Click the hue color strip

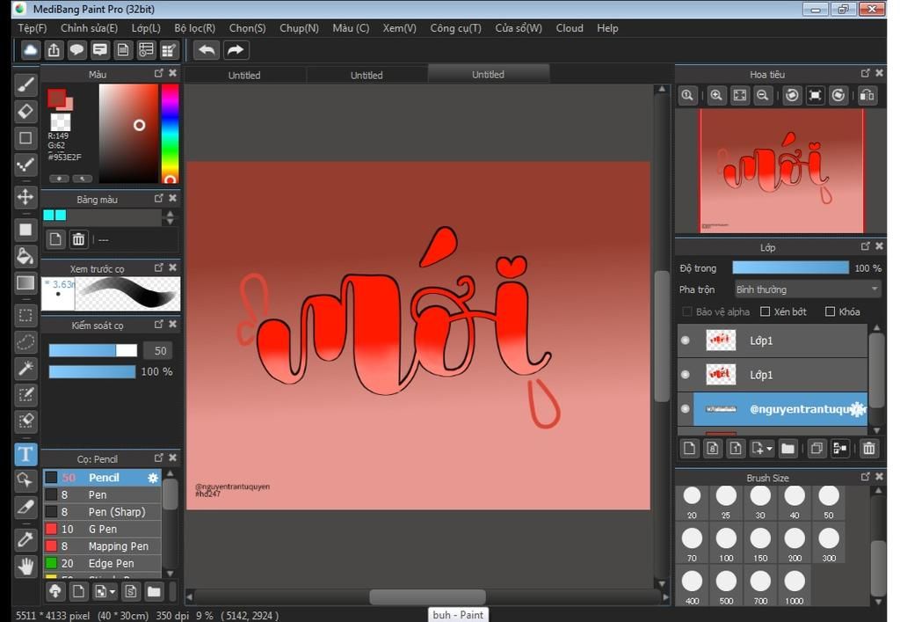[170, 133]
